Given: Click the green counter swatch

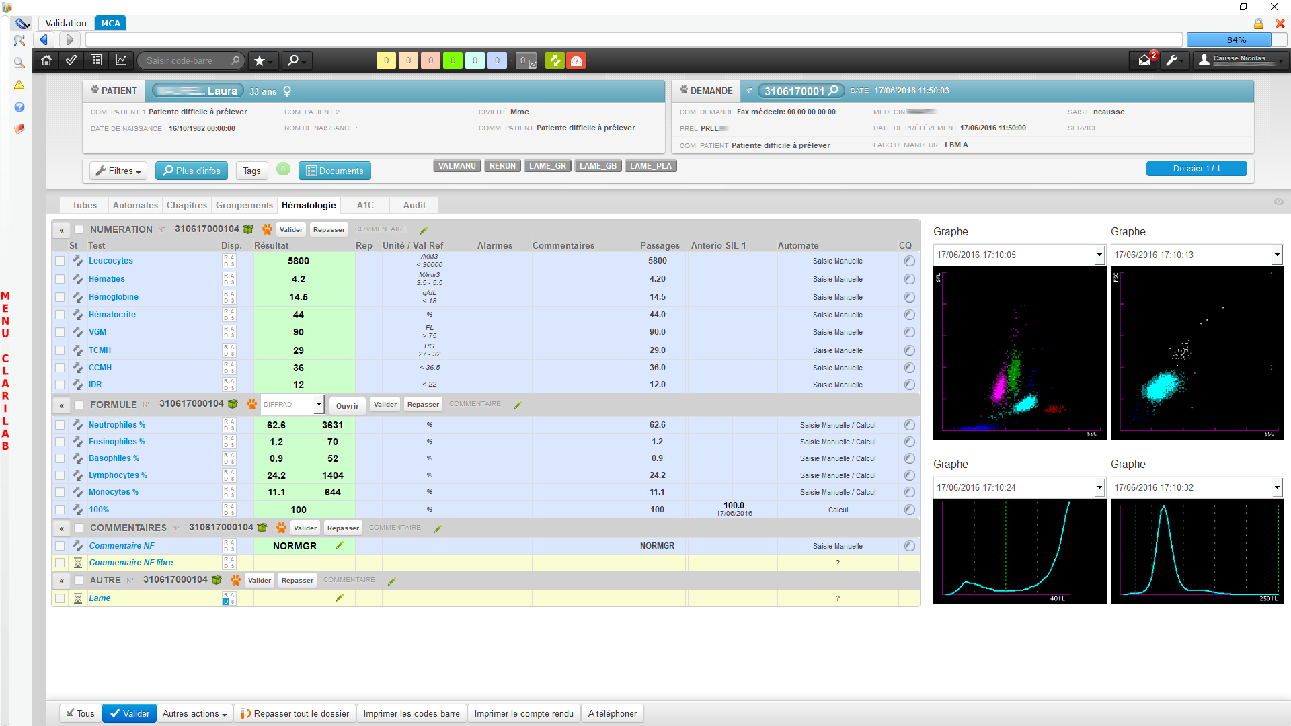Looking at the screenshot, I should 453,61.
